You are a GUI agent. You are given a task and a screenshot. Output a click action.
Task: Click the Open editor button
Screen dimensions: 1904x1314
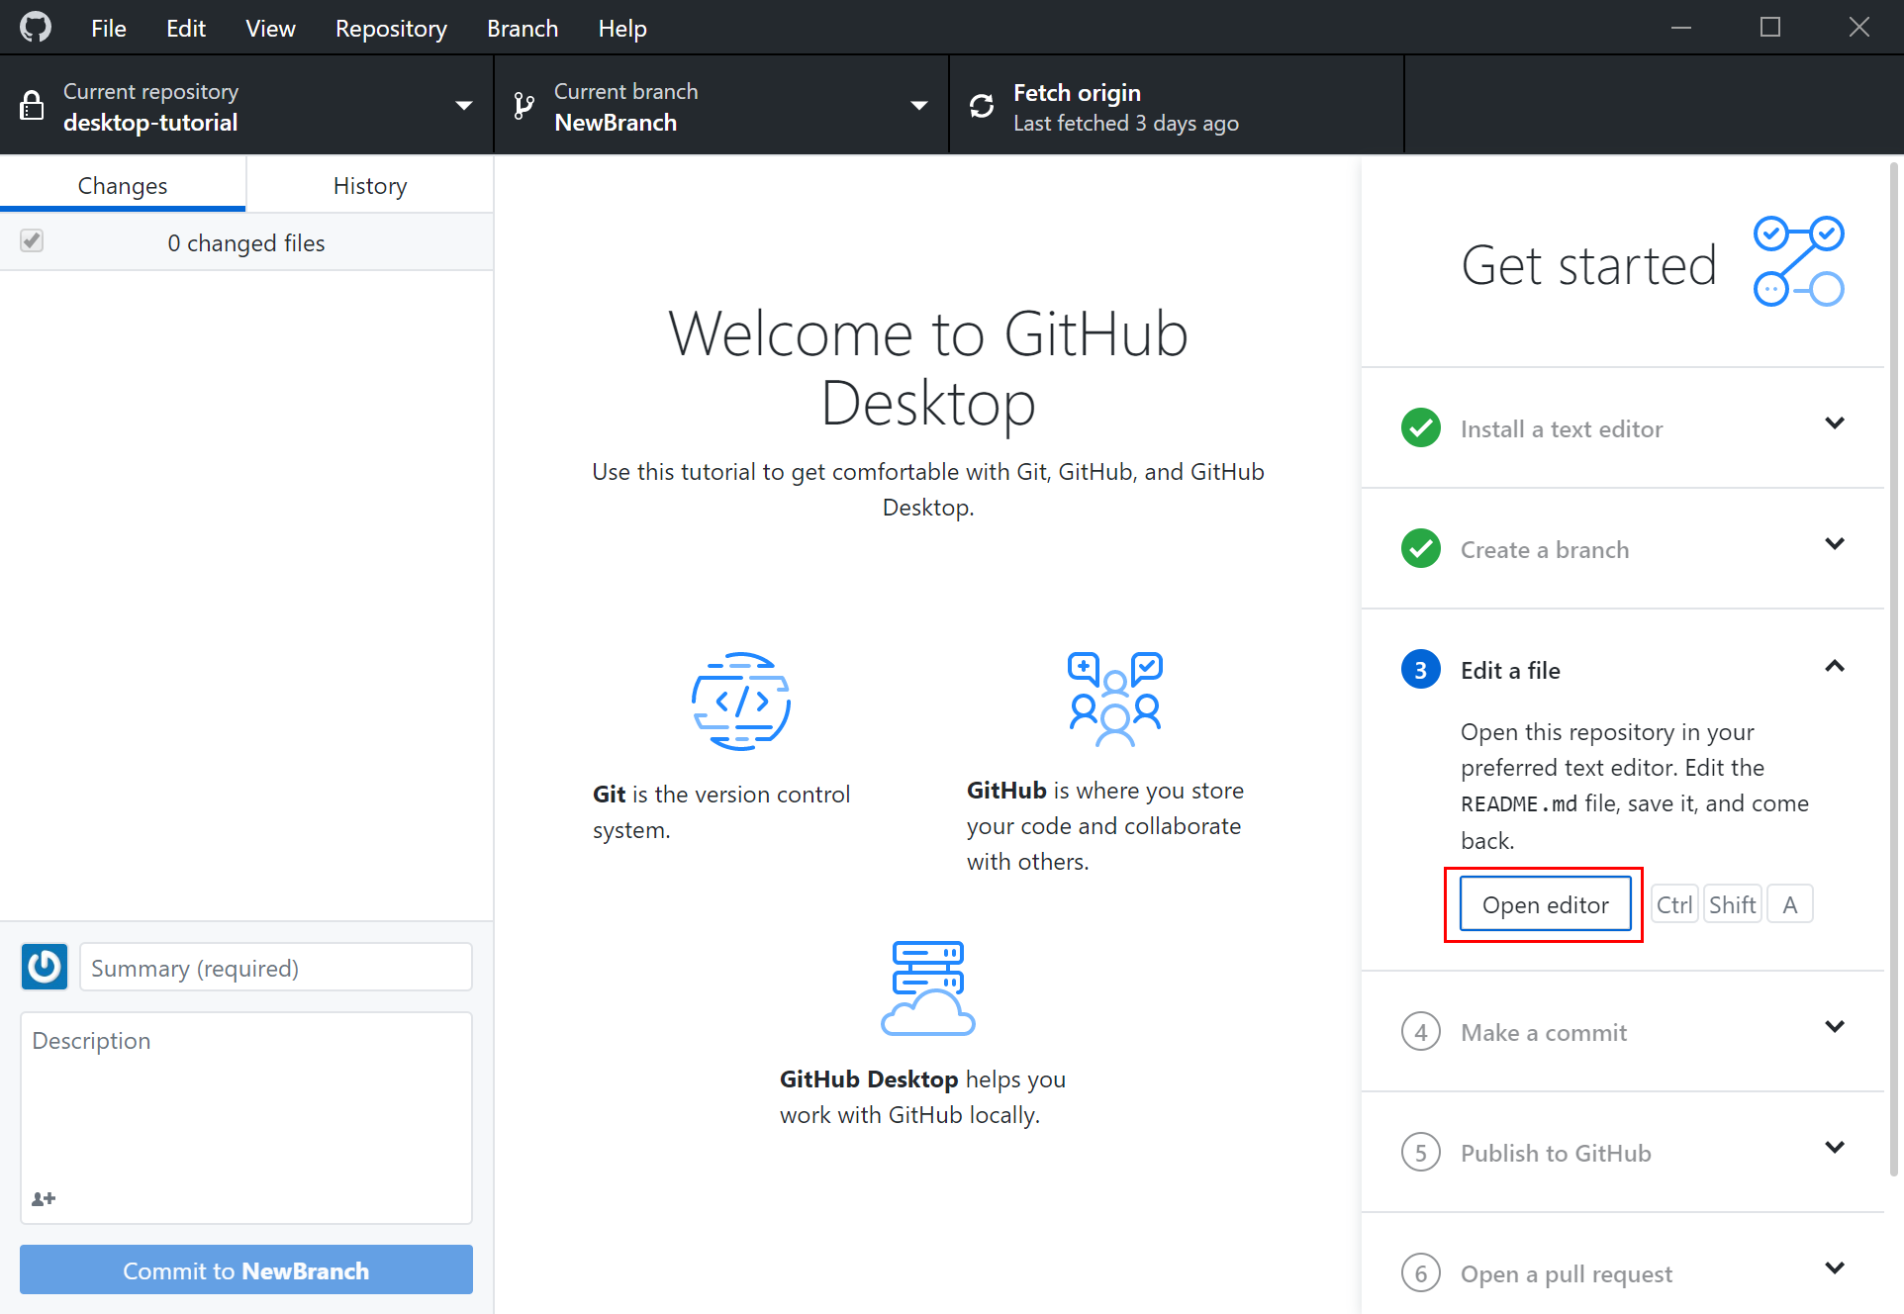tap(1546, 904)
